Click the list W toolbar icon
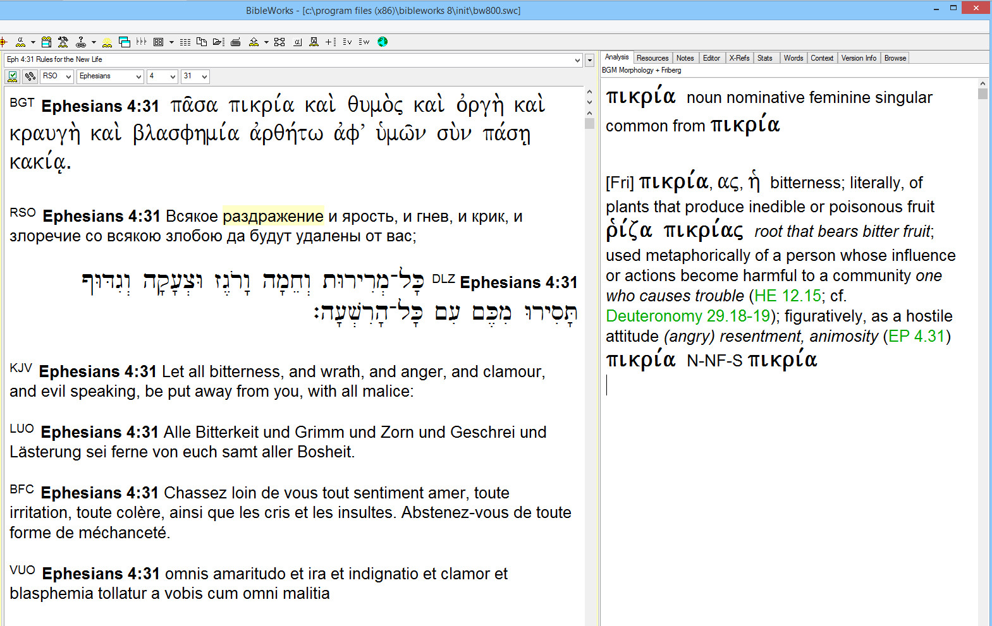992x626 pixels. (x=364, y=42)
